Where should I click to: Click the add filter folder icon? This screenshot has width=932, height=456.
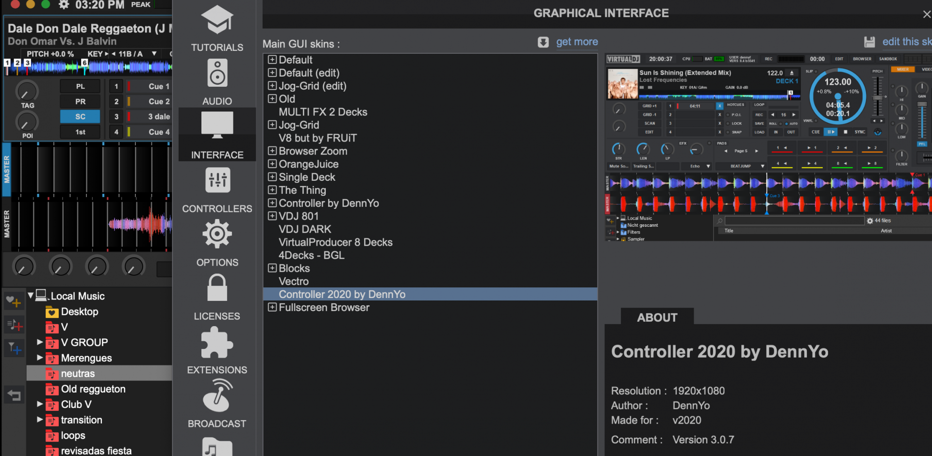point(14,348)
